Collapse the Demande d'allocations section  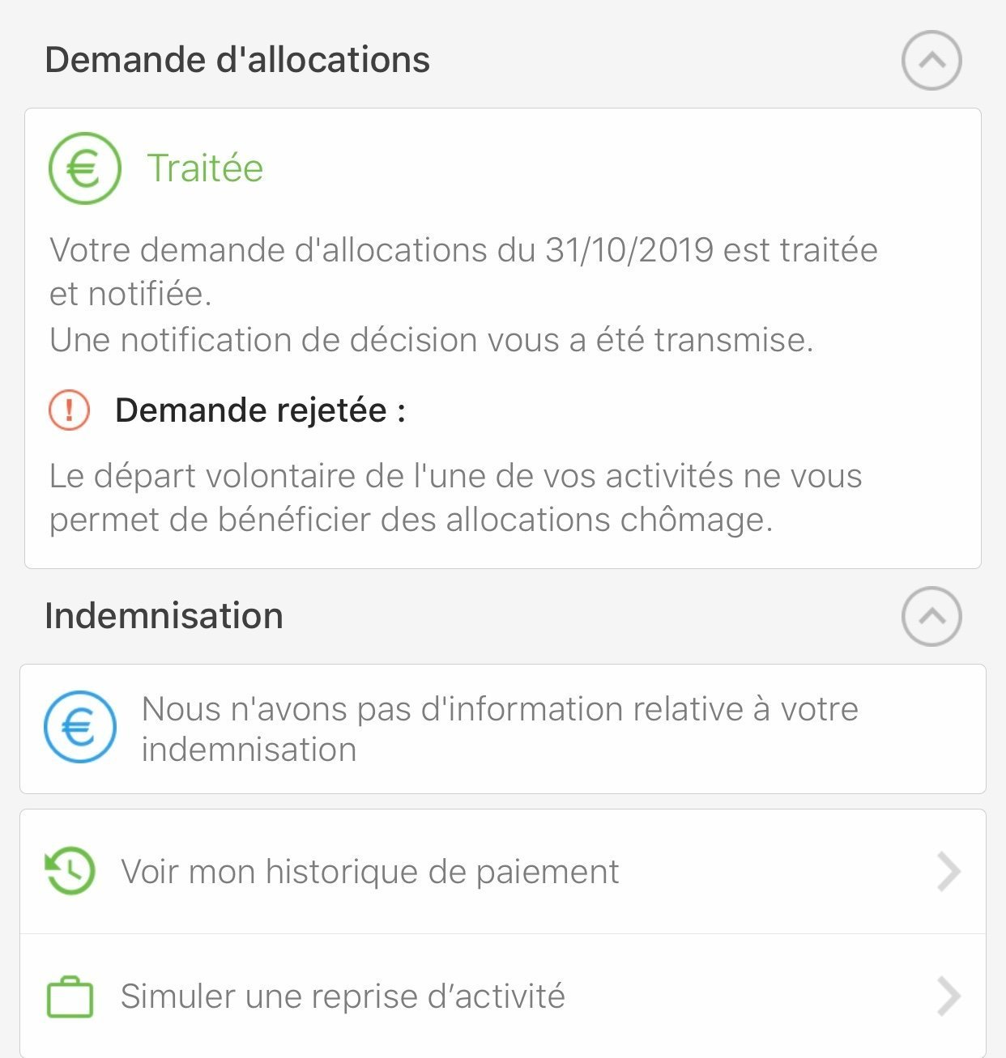(x=931, y=61)
